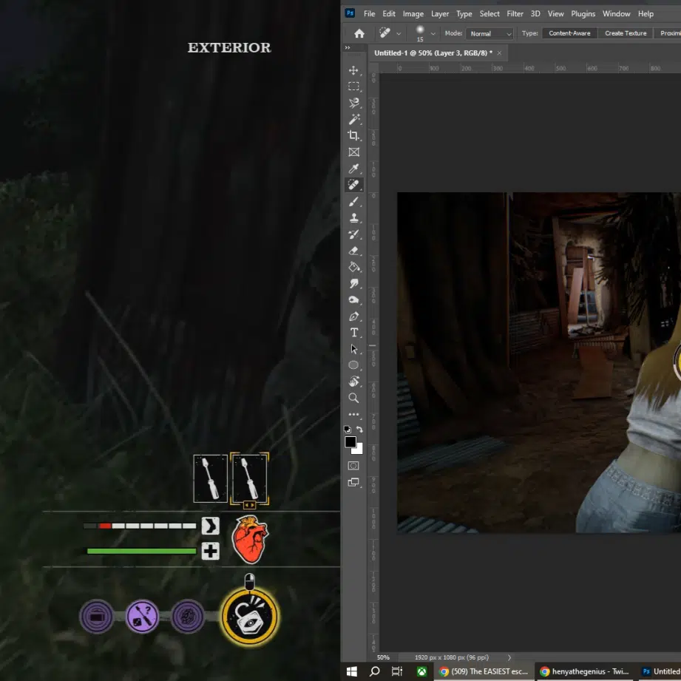Select the Lasso selection tool
681x681 pixels.
point(353,103)
